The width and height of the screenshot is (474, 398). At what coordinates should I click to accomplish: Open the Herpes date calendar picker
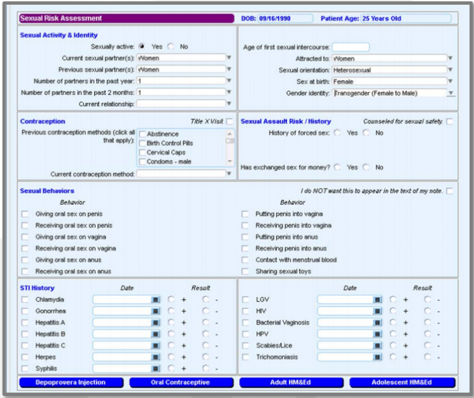pos(155,357)
